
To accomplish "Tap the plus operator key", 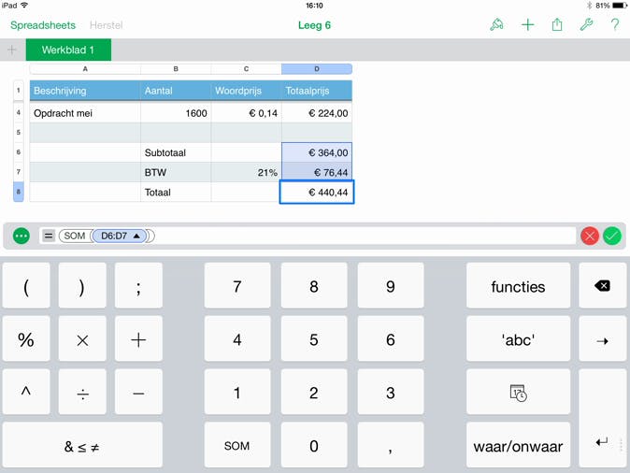I will click(x=138, y=339).
